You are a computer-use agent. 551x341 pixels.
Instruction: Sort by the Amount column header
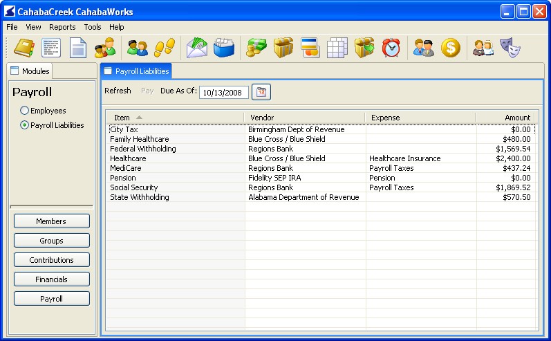(x=505, y=118)
